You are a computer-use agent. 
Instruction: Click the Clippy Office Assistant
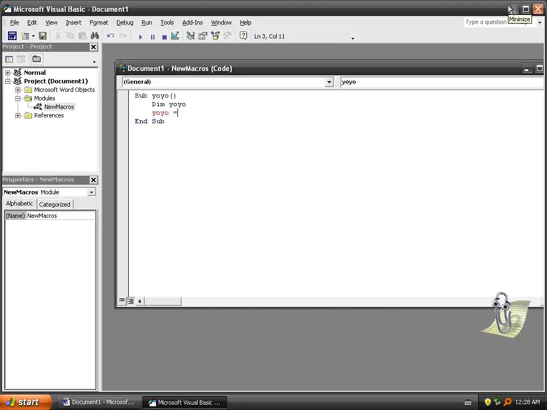505,314
